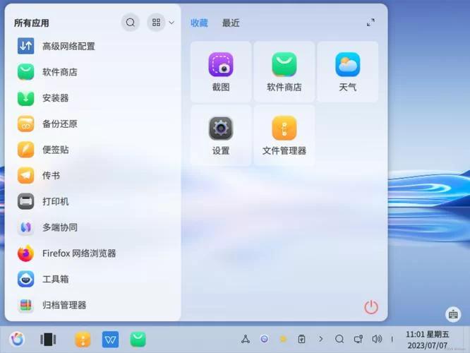Expand the view mode dropdown arrow
The height and width of the screenshot is (353, 470).
[x=171, y=23]
